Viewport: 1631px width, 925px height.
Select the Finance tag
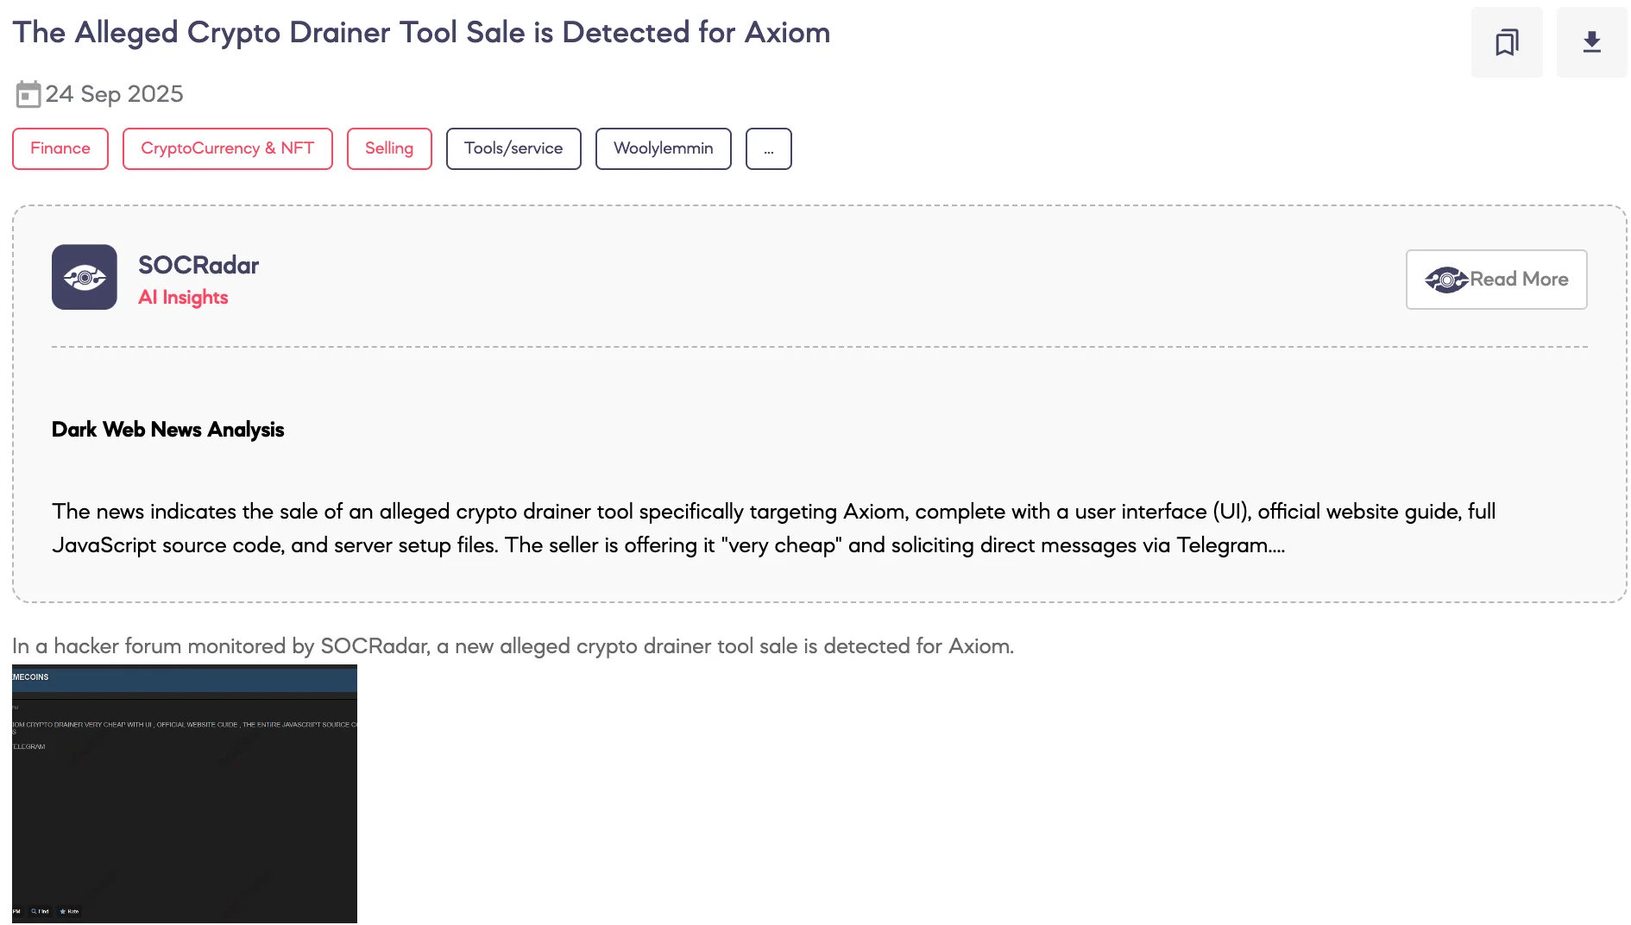60,148
